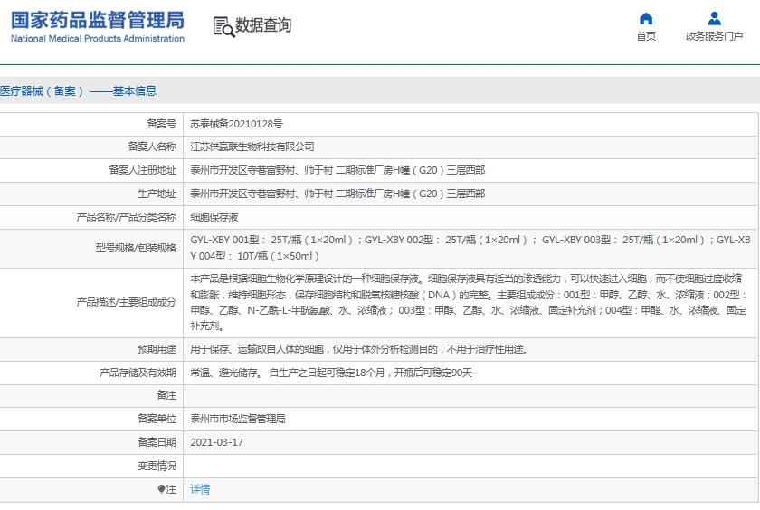Click the 数据查询 search document icon
The height and width of the screenshot is (510, 760).
tap(223, 26)
